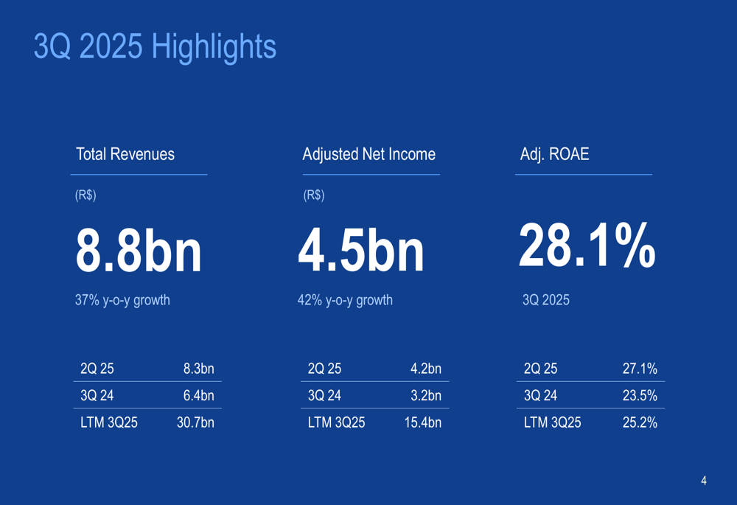
Task: Click the page number 4 at bottom right
Action: click(705, 479)
